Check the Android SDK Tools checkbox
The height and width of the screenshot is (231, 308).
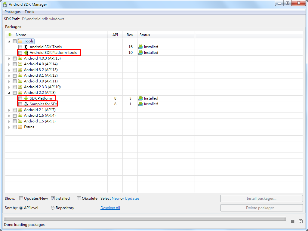point(20,47)
